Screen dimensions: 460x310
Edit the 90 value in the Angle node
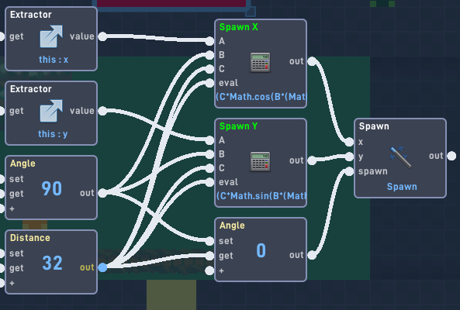coord(52,188)
